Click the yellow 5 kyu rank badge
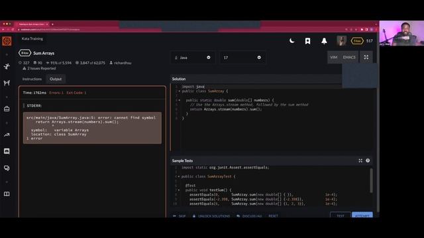The width and height of the screenshot is (424, 238). pos(357,41)
